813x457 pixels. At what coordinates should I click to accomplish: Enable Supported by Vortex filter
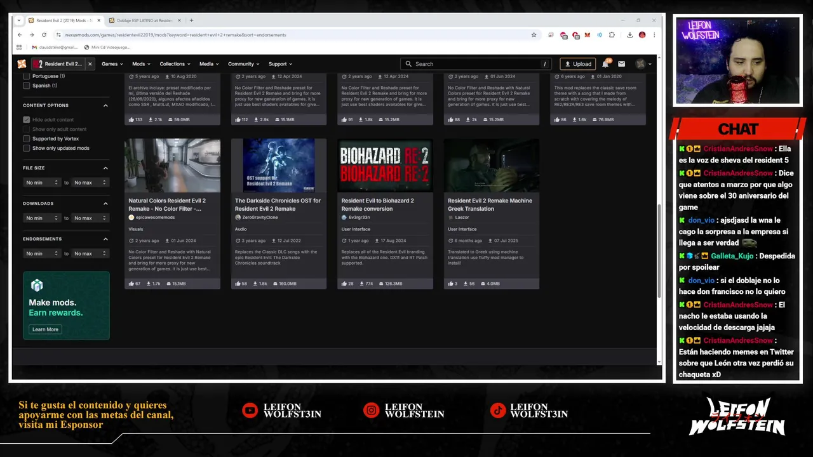coord(26,138)
